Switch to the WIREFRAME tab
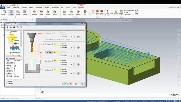 pyautogui.click(x=16, y=8)
